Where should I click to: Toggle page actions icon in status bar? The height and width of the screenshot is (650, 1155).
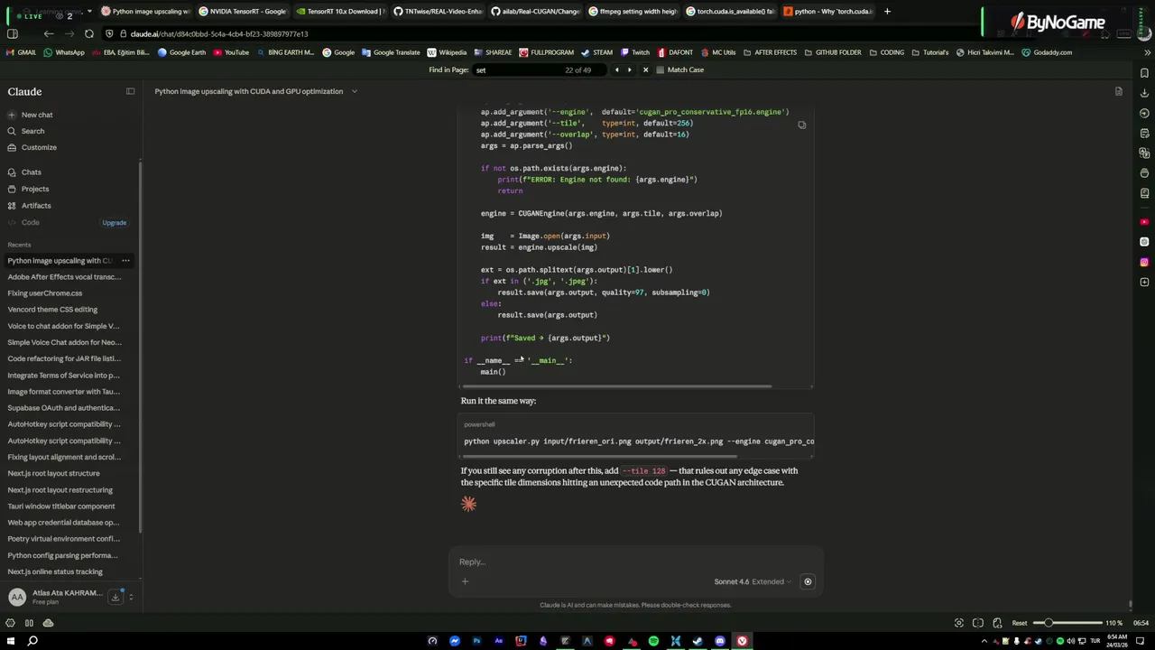(x=997, y=623)
